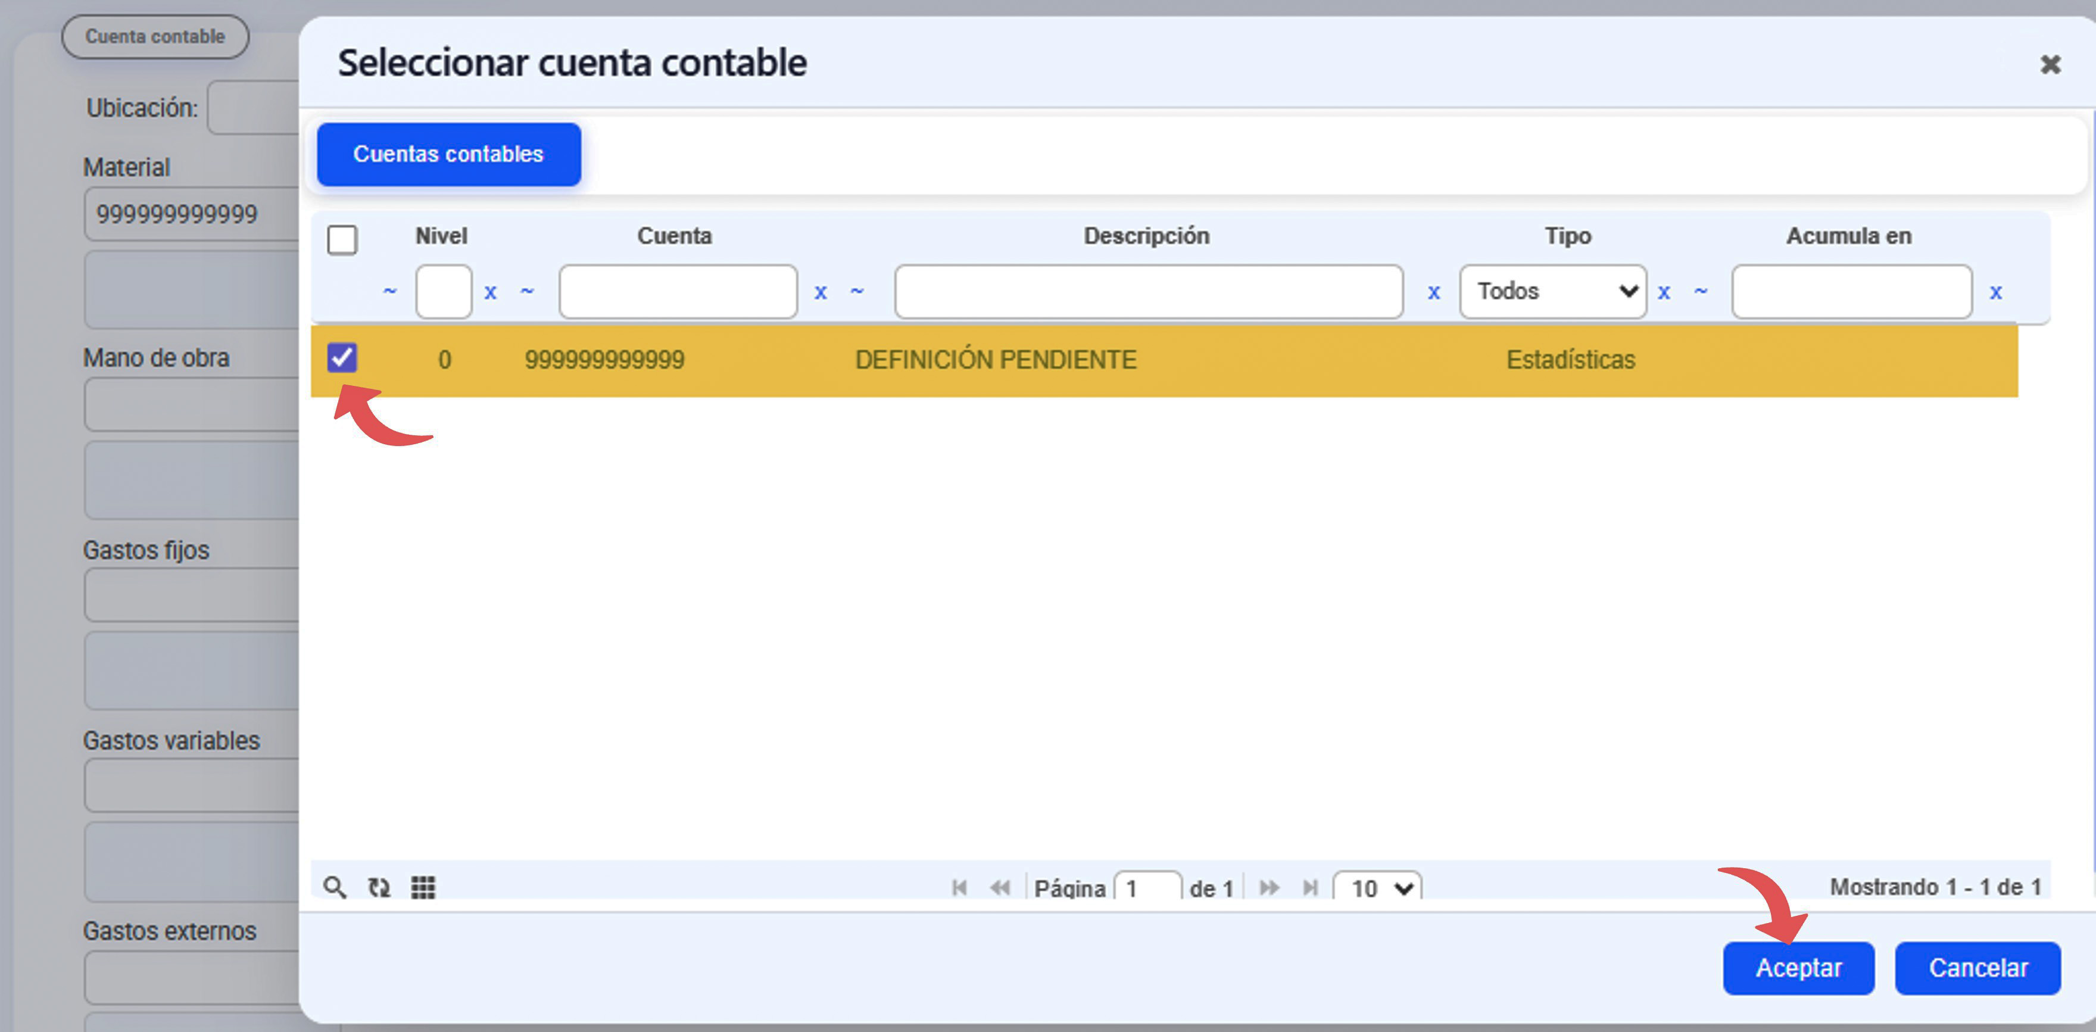
Task: Go to previous page in pager
Action: (x=1000, y=887)
